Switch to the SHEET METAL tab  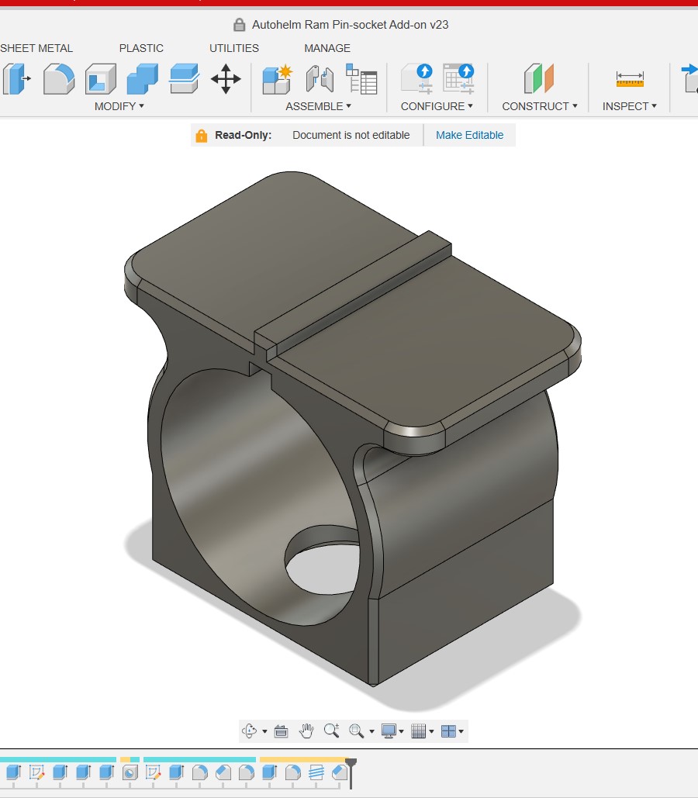tap(36, 48)
